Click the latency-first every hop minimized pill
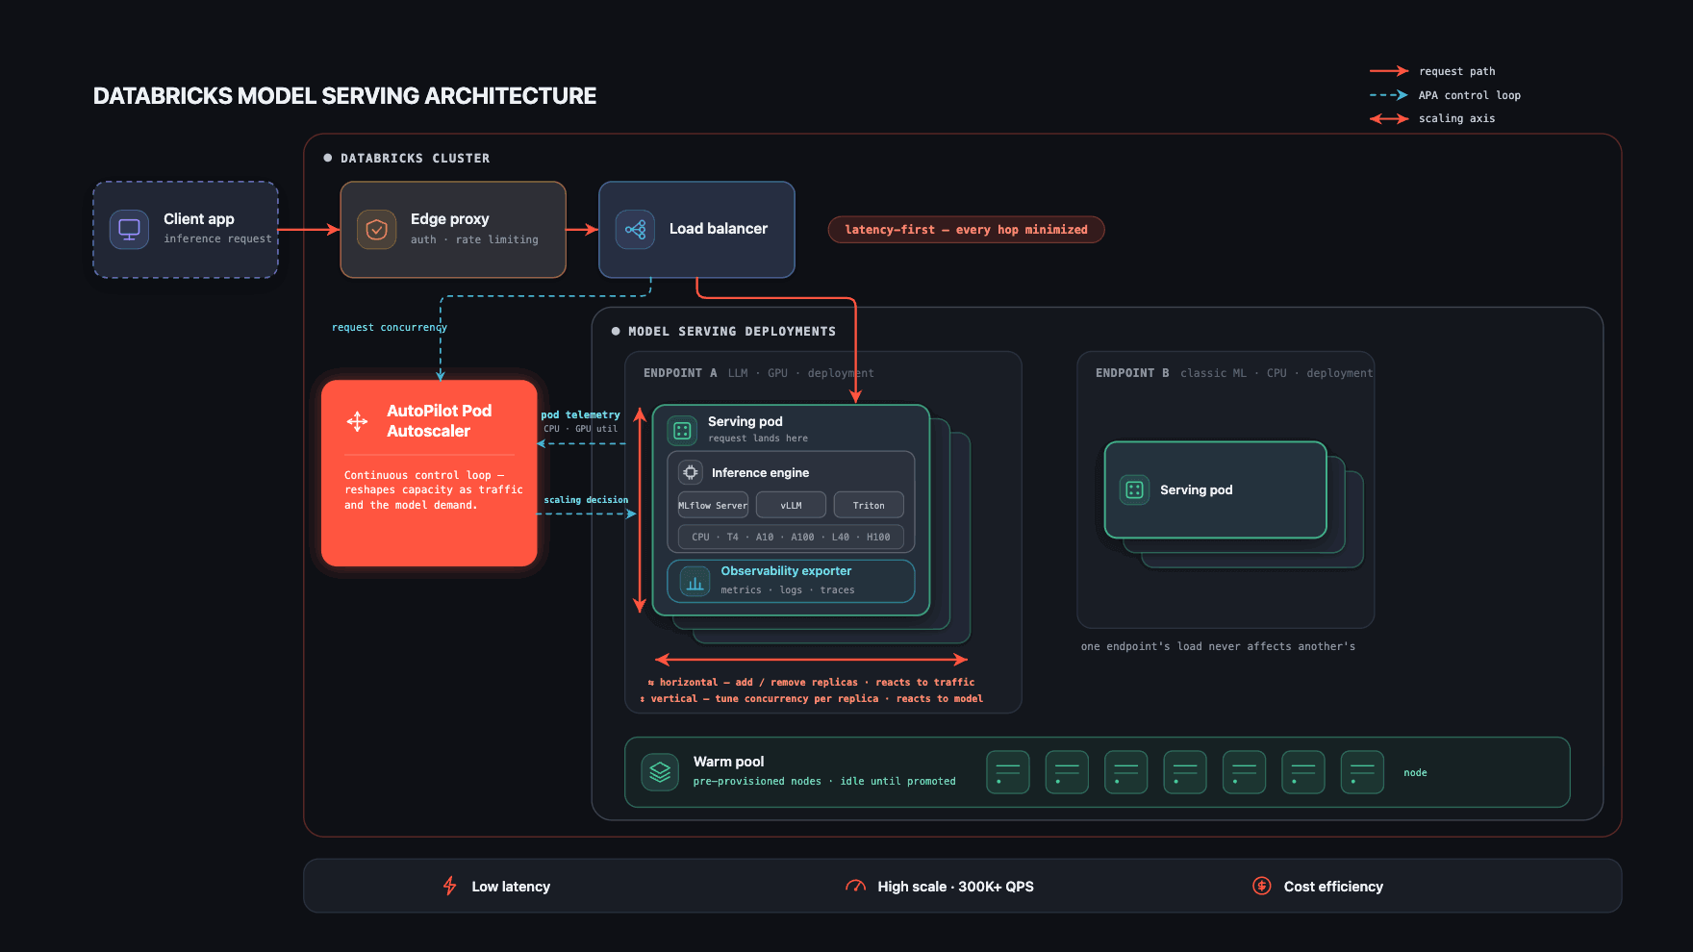Image resolution: width=1693 pixels, height=952 pixels. pos(966,230)
